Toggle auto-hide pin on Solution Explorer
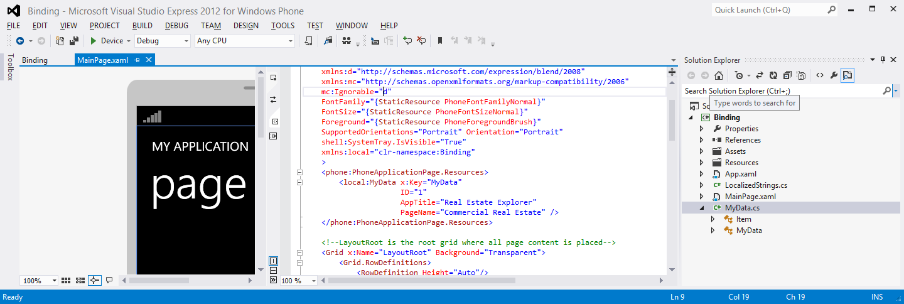Image resolution: width=904 pixels, height=304 pixels. point(883,60)
